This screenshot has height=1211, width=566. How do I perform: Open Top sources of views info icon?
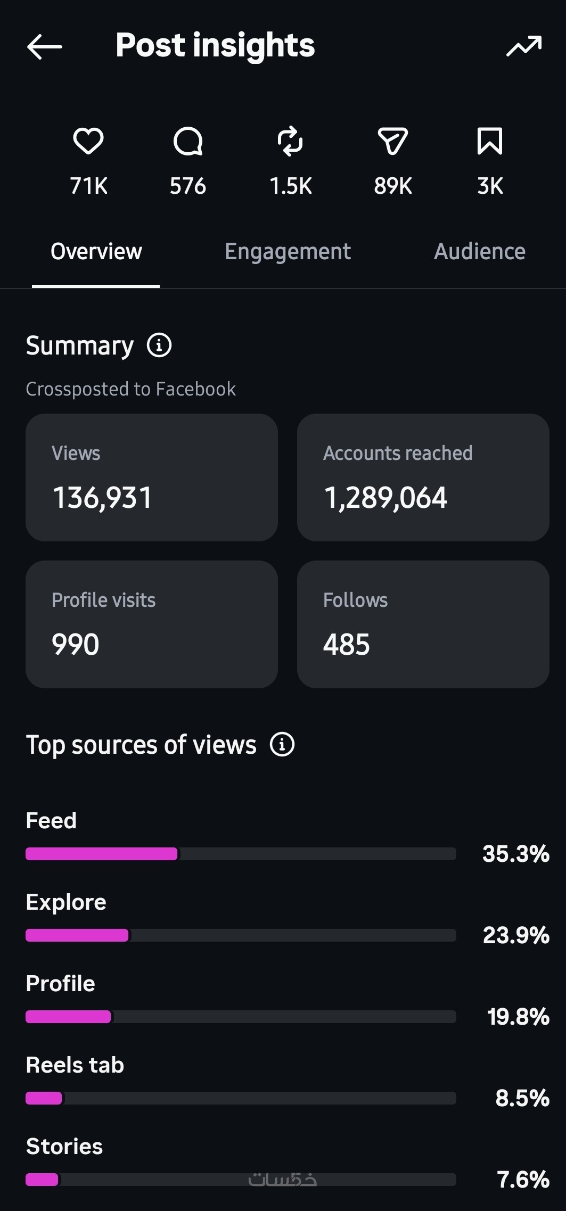[x=282, y=744]
